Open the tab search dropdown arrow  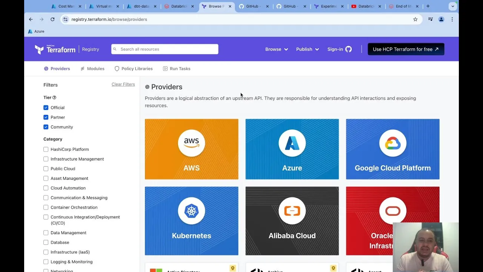click(x=453, y=6)
